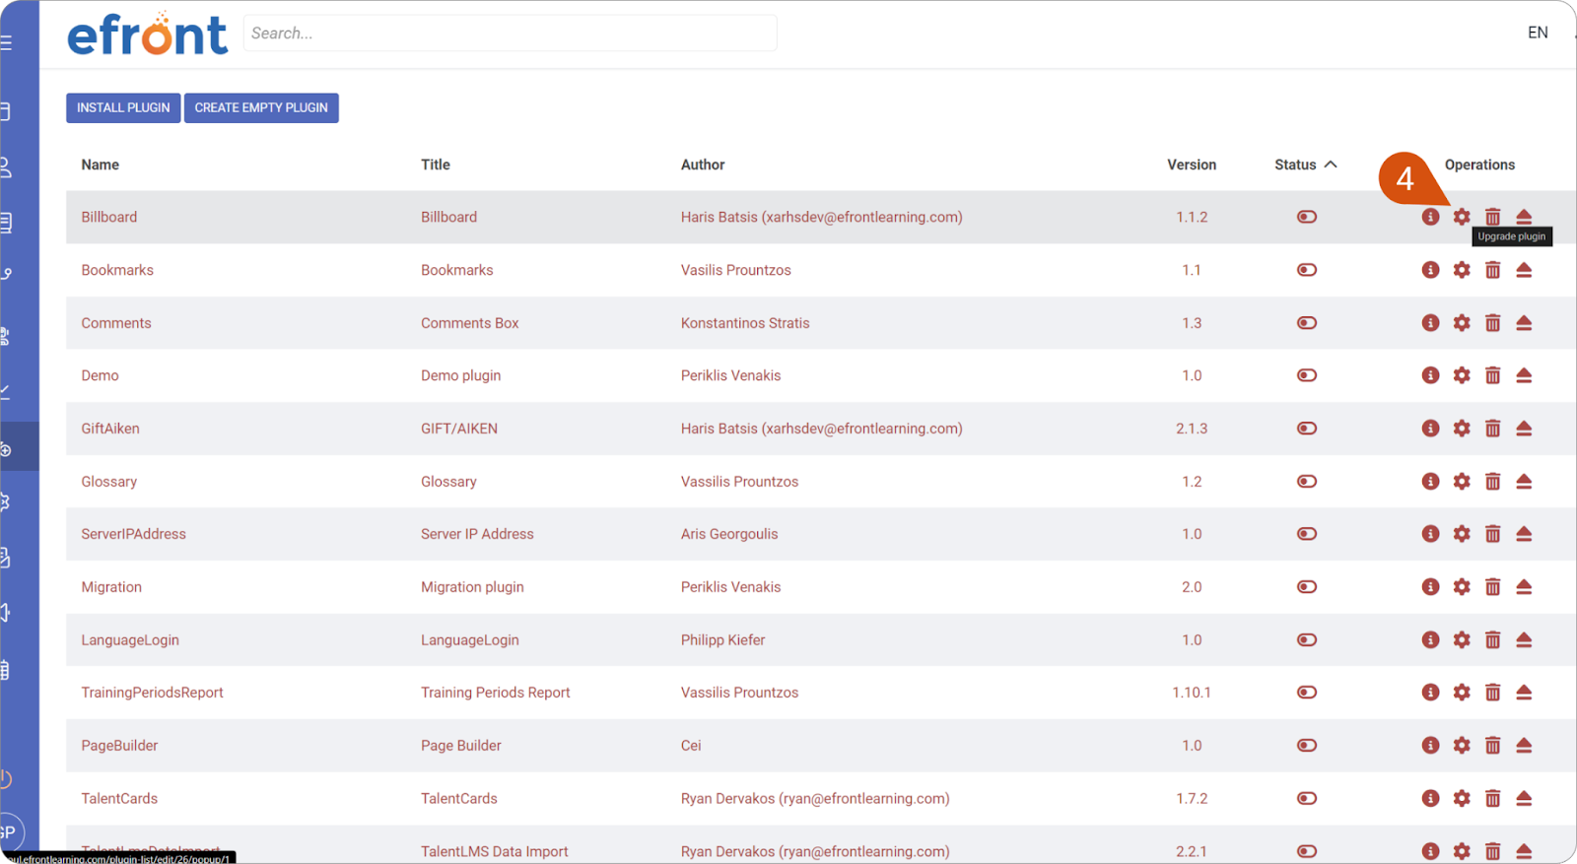Open the EN language selector
The width and height of the screenshot is (1577, 864).
tap(1537, 33)
